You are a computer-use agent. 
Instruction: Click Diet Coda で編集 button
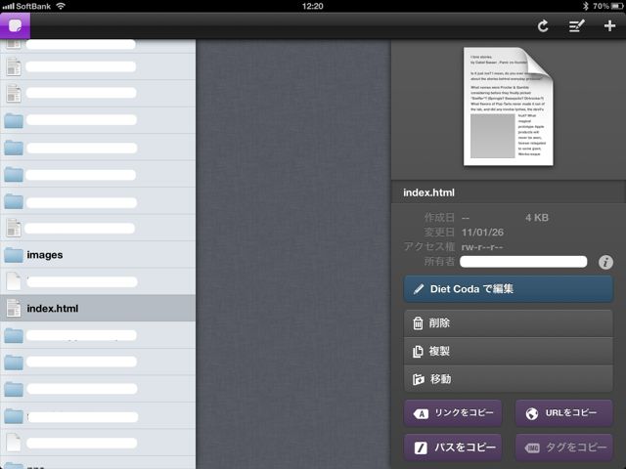pyautogui.click(x=509, y=289)
